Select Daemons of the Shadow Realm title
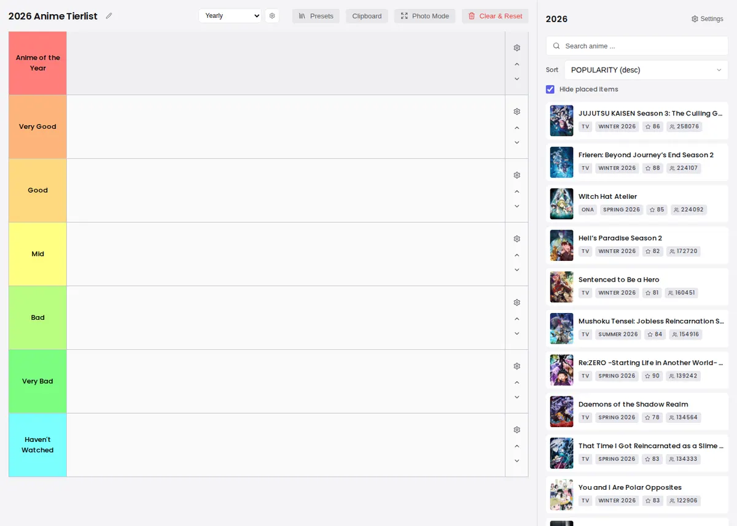This screenshot has height=526, width=737. pyautogui.click(x=633, y=404)
